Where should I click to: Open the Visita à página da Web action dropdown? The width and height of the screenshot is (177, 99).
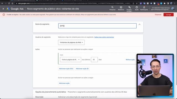71,60
